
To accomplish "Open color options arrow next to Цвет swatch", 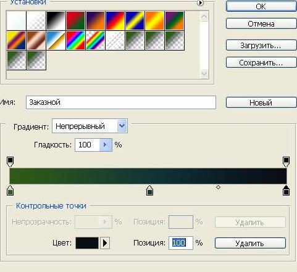I will [105, 243].
